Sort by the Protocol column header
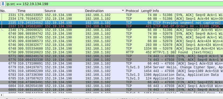This screenshot has width=223, height=99. (x=133, y=11)
